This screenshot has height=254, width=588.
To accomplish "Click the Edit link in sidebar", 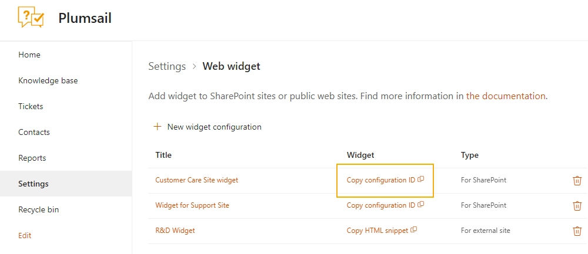I will [25, 235].
